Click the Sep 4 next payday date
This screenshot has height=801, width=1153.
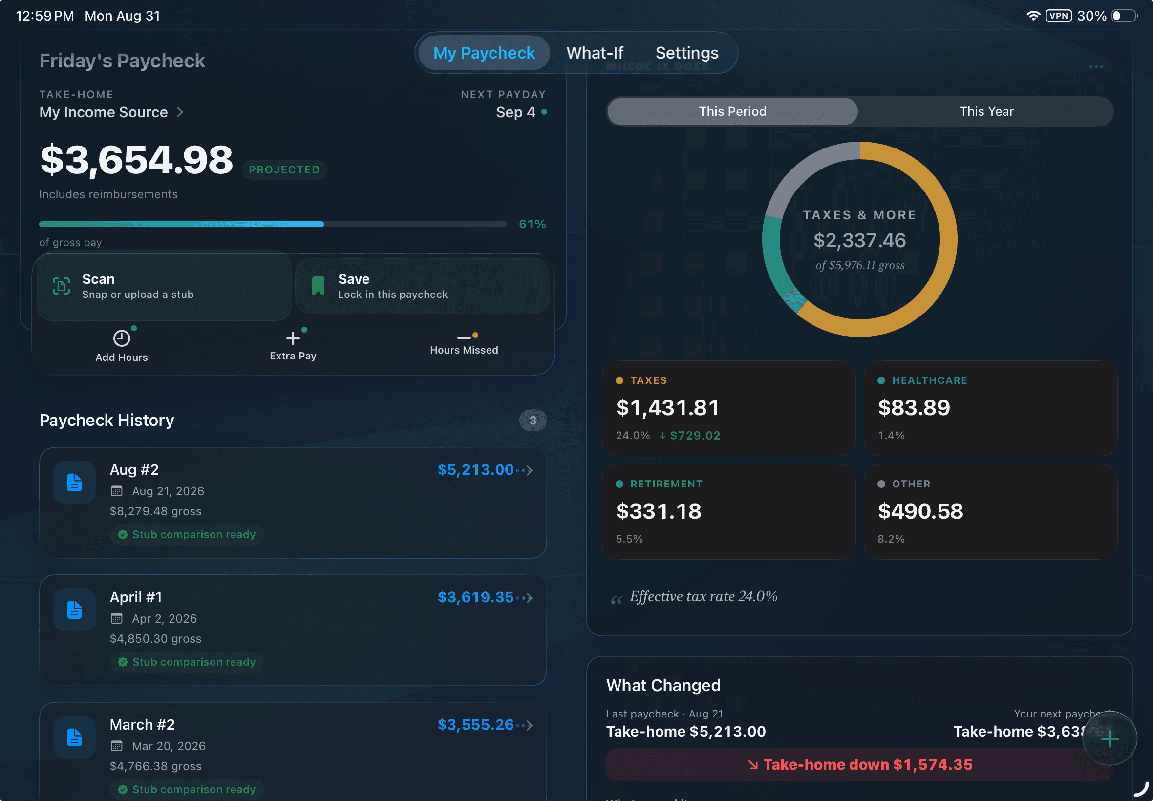(515, 112)
